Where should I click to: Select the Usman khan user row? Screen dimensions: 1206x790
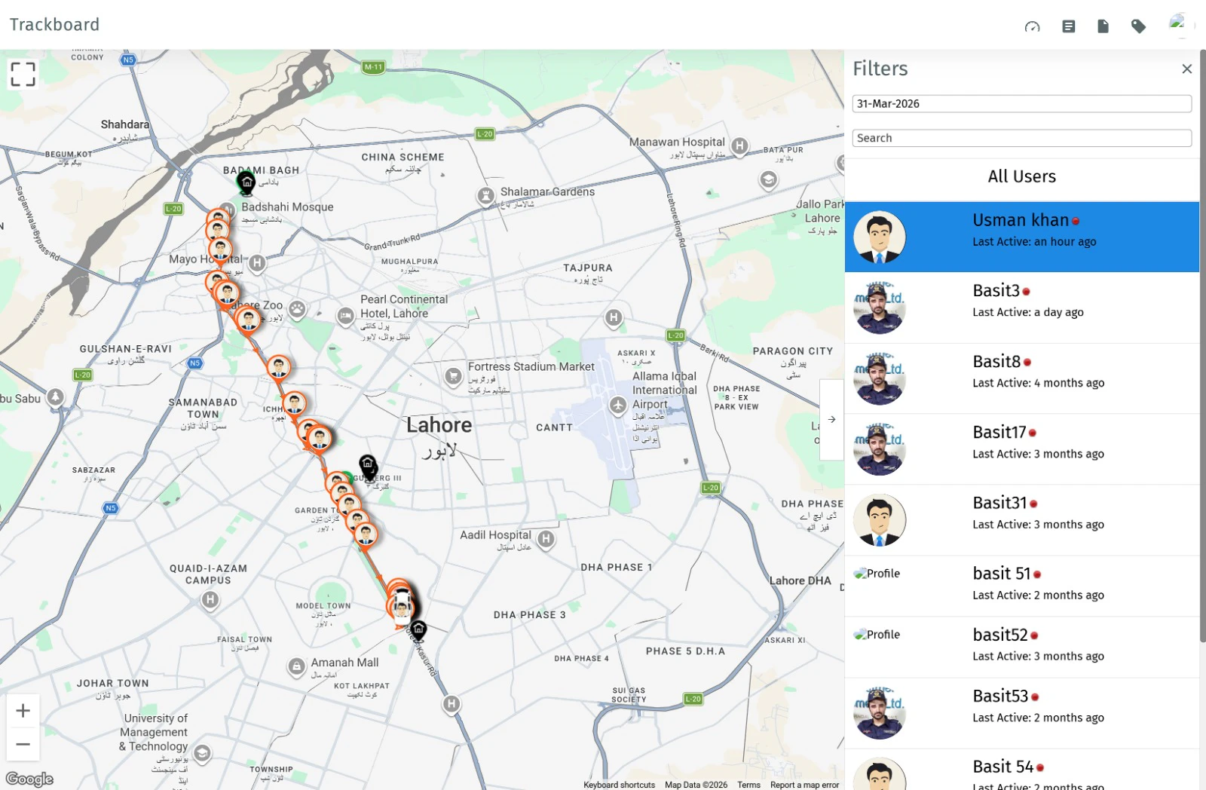click(x=1021, y=237)
